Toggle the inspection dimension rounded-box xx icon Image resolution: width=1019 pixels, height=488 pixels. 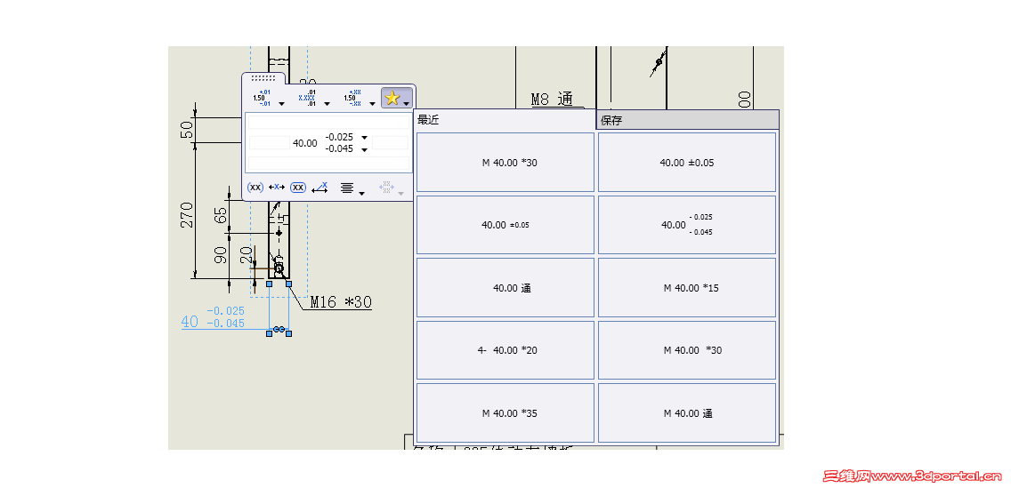click(297, 188)
